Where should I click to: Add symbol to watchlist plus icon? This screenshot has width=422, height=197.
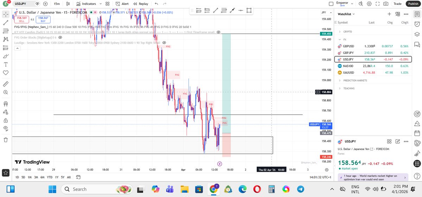click(x=389, y=14)
